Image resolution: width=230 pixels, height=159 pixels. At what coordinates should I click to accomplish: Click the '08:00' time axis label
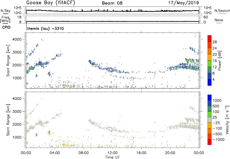click(x=84, y=153)
